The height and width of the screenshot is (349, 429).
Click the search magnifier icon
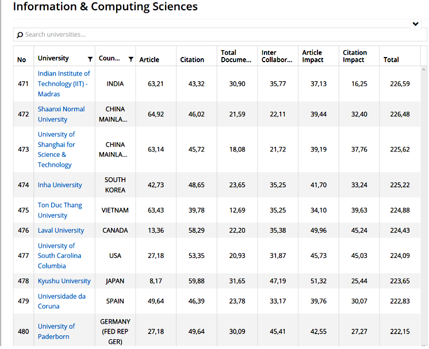20,35
